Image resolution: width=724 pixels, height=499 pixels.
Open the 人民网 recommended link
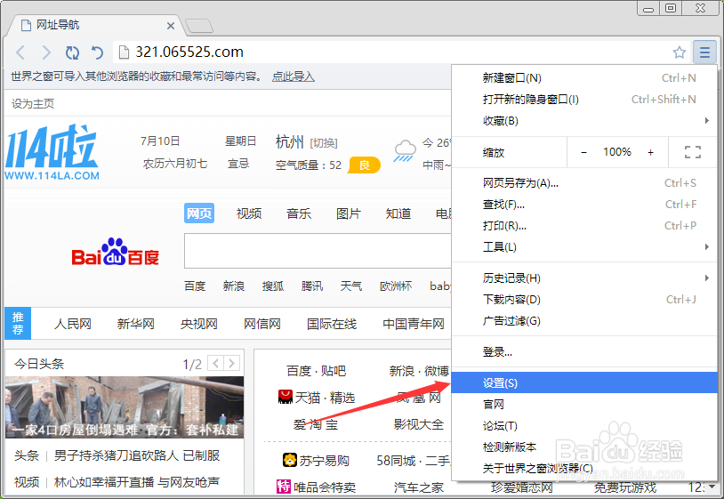(x=73, y=324)
